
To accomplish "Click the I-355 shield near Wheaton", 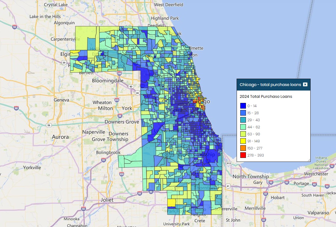I will (117, 100).
